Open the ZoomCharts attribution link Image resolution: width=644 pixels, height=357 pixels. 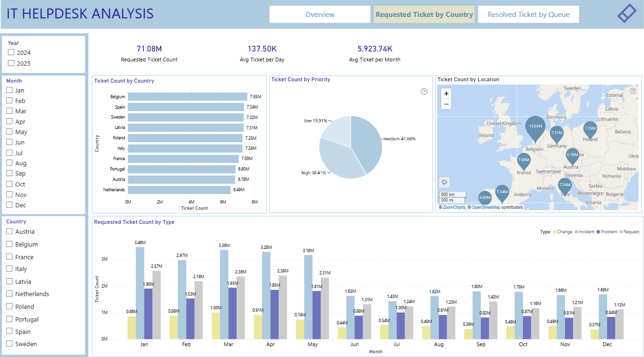(454, 207)
